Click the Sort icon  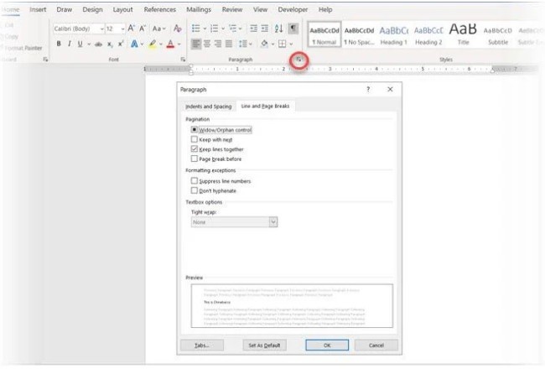coord(278,29)
